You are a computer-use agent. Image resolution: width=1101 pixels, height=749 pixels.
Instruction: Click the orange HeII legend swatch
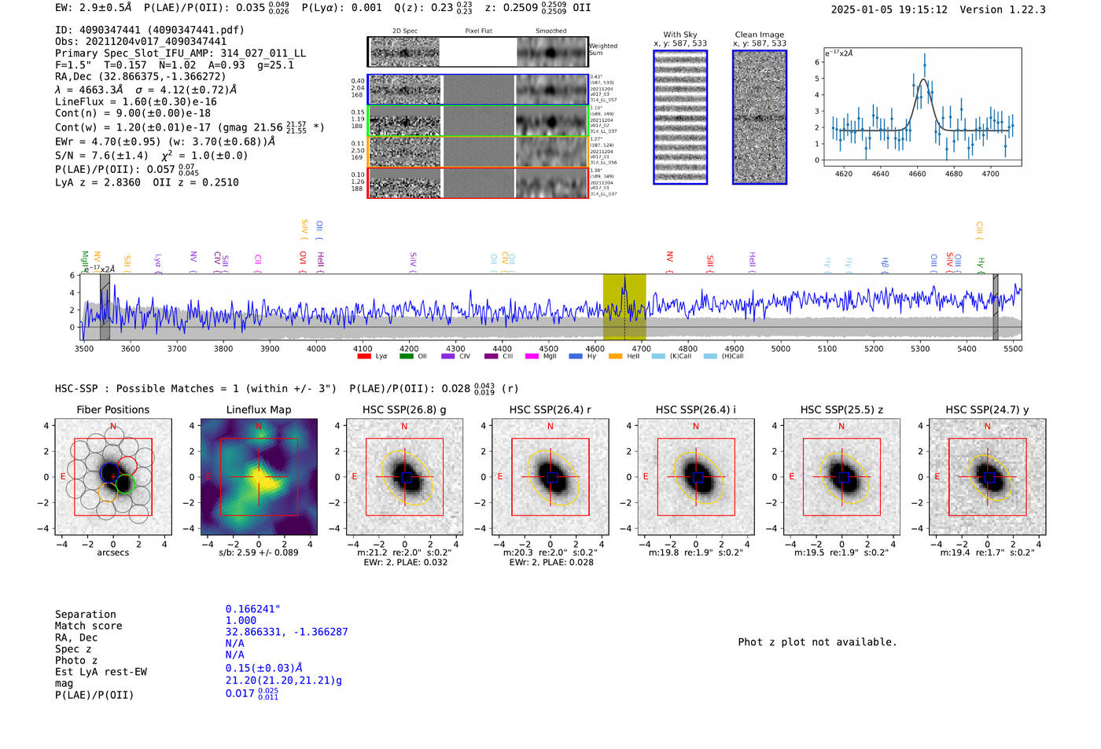tap(615, 356)
